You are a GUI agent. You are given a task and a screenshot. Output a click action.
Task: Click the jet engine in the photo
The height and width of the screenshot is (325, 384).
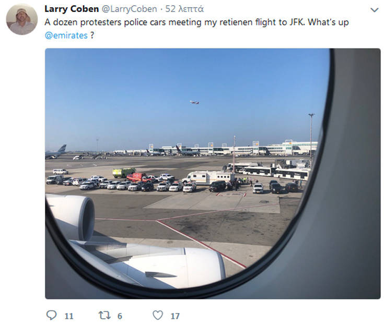tap(71, 215)
